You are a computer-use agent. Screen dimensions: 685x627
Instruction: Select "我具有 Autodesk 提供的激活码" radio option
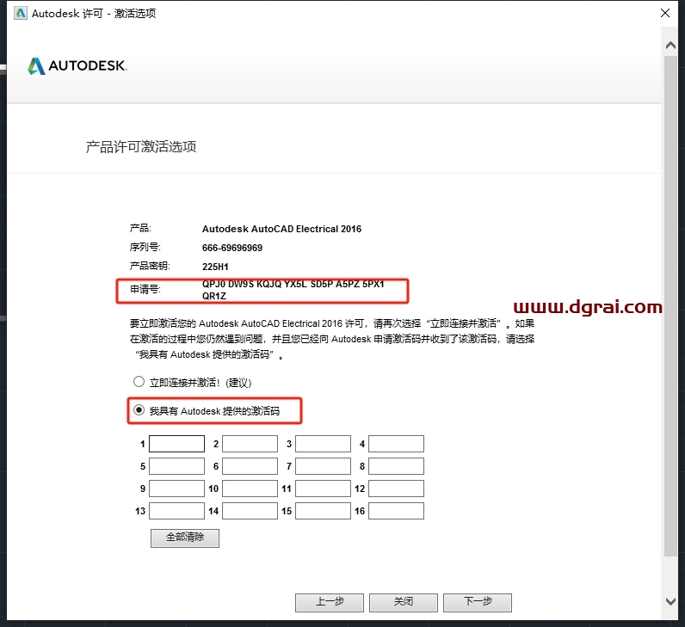click(139, 410)
